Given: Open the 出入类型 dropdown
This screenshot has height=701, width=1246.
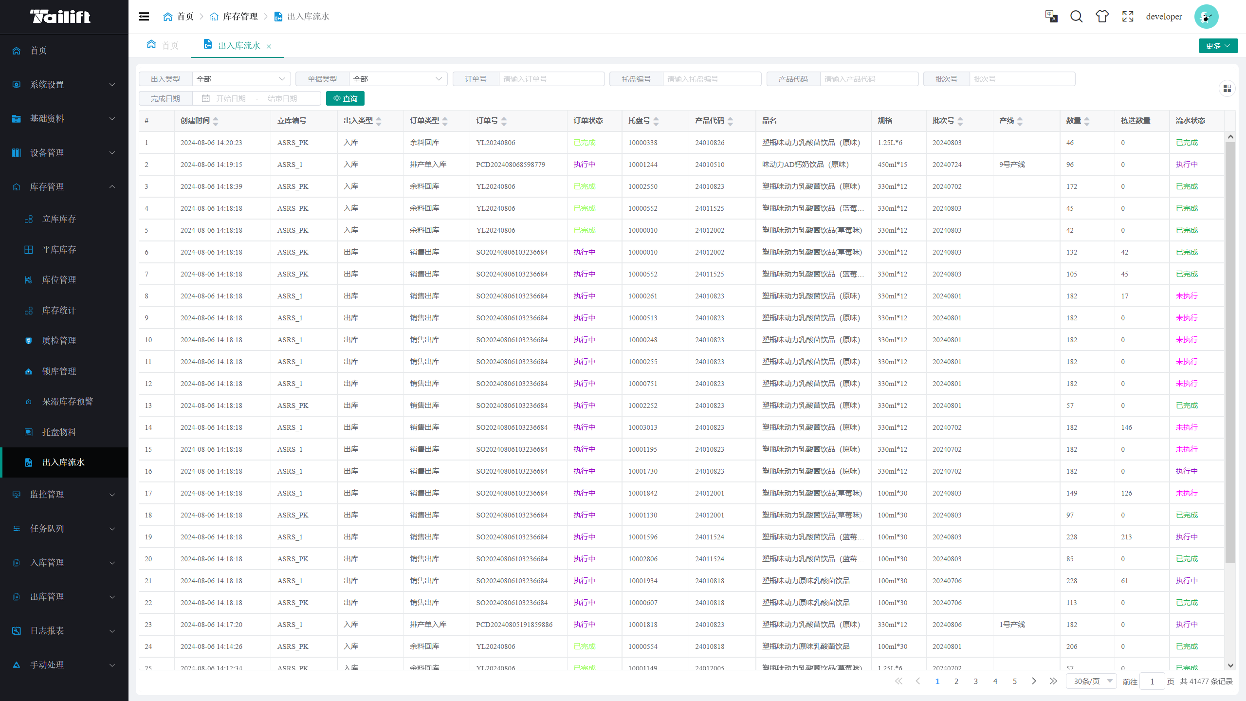Looking at the screenshot, I should (241, 79).
